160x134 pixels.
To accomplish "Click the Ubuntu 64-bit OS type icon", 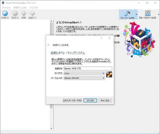I will pyautogui.click(x=109, y=74).
